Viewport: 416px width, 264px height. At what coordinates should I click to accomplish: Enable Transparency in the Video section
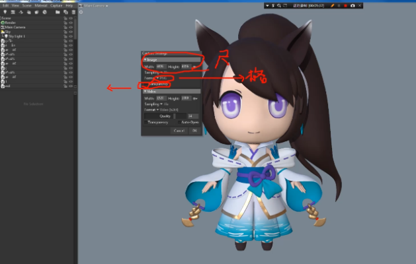coord(146,122)
